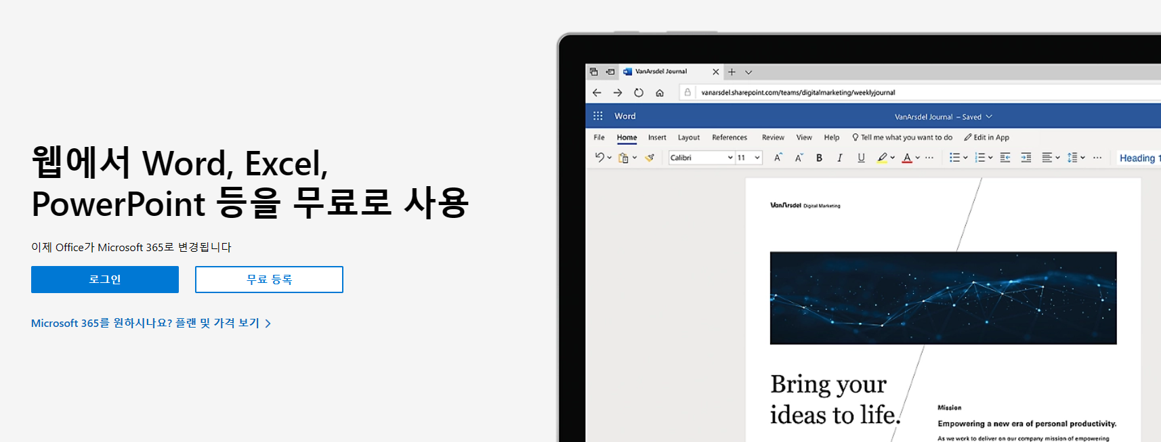Screen dimensions: 1161x442
Task: Click the browser forward arrow in the laptop image
Action: [x=618, y=93]
